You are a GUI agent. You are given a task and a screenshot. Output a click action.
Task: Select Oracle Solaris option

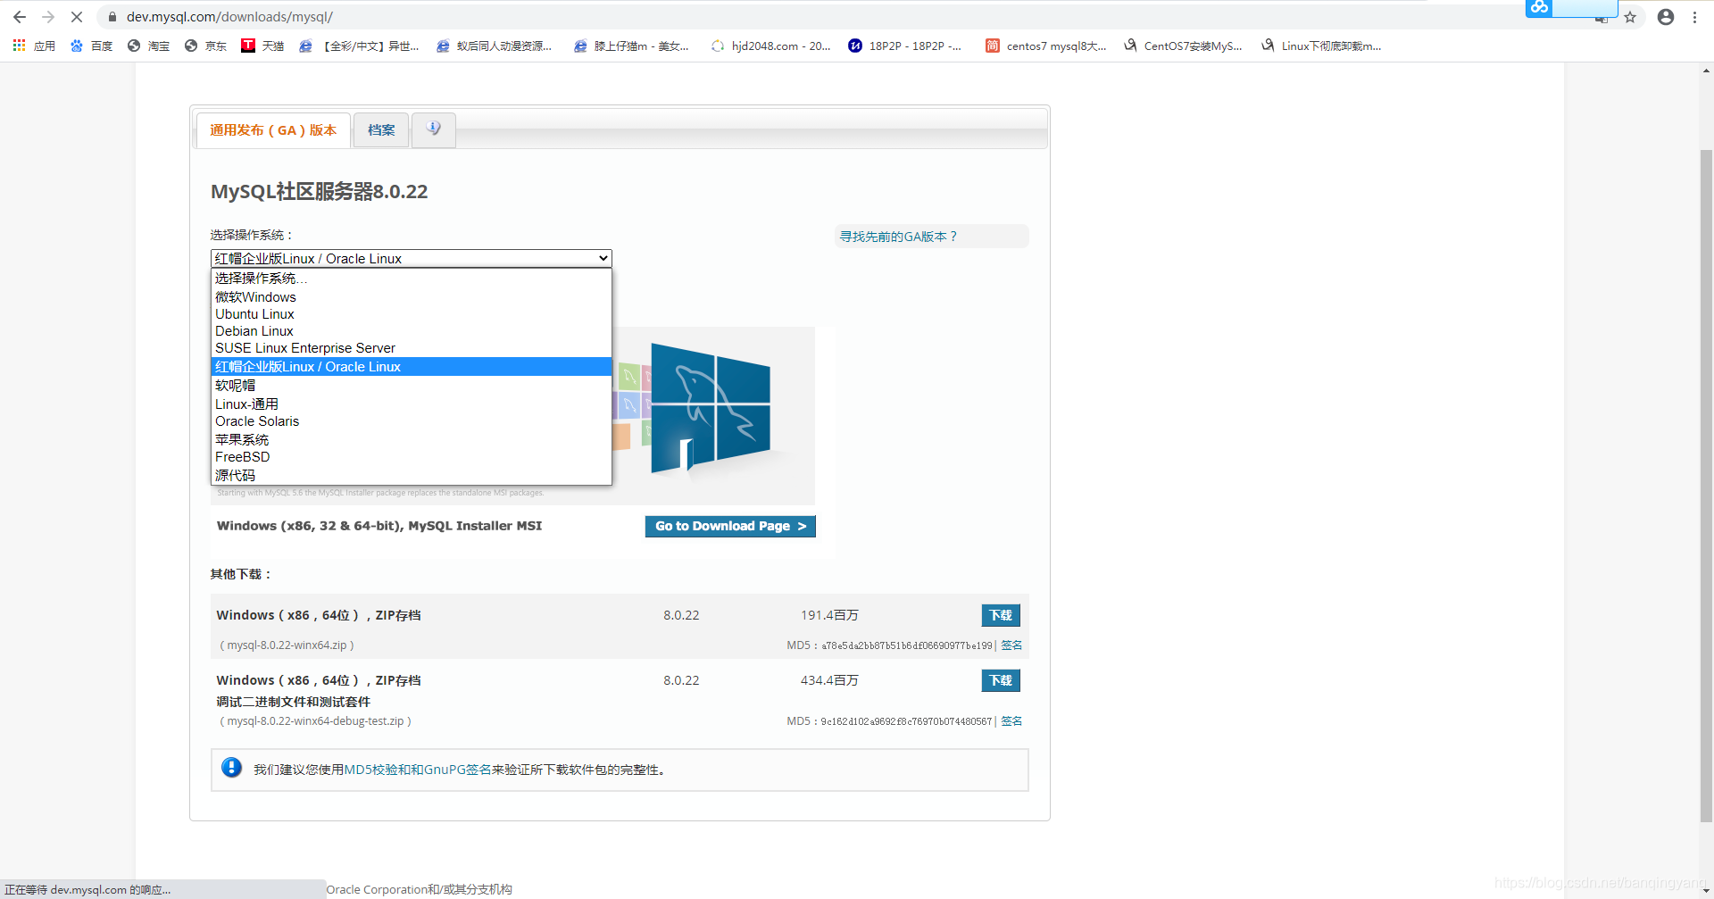[412, 421]
